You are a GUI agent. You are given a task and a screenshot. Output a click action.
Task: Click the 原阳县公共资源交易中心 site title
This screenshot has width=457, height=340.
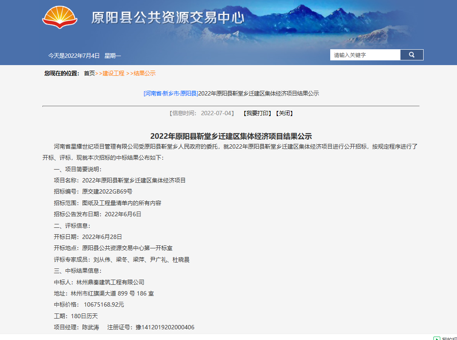click(x=168, y=18)
